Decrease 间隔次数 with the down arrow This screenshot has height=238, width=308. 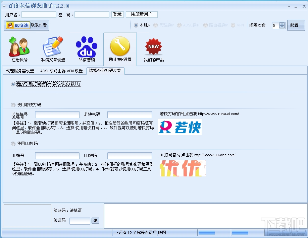tap(282, 27)
